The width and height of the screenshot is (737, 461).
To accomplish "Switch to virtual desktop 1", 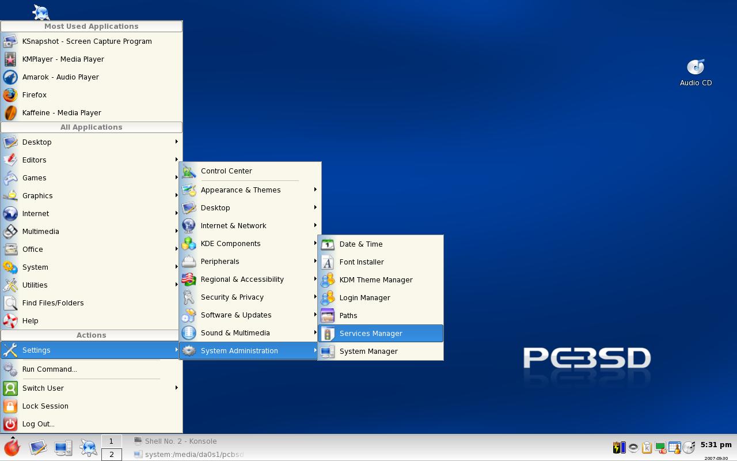I will point(111,441).
